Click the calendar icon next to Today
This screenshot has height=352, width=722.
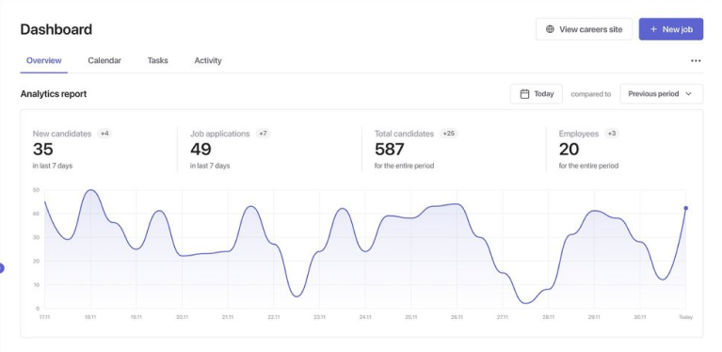click(524, 94)
